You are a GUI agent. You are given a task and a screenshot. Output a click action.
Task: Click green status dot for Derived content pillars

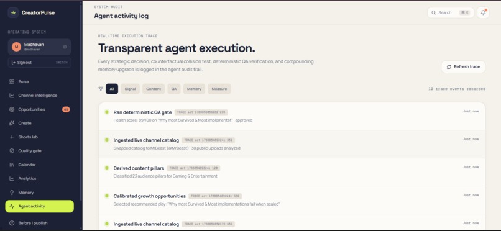coord(107,168)
